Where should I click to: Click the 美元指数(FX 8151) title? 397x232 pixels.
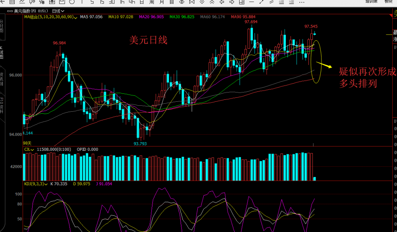31,11
